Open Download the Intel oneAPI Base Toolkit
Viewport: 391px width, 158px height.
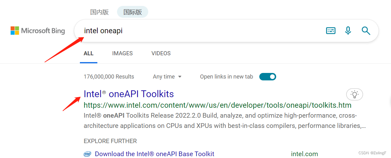point(154,154)
